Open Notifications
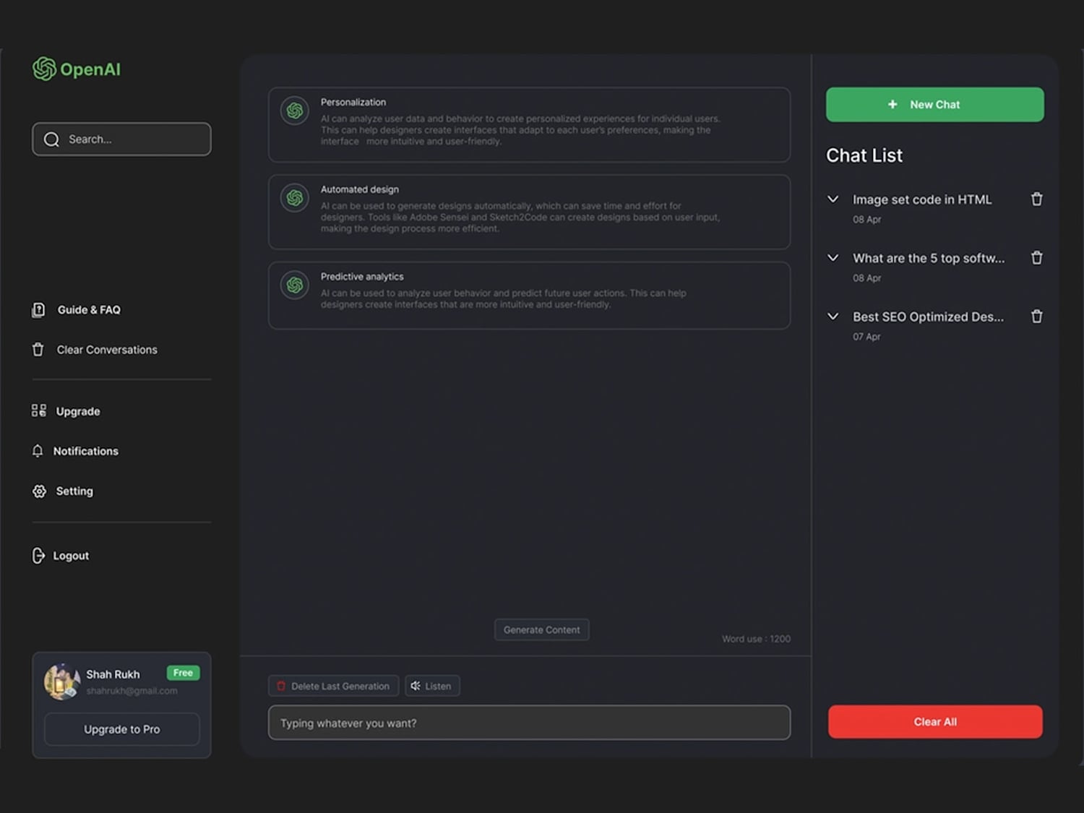This screenshot has height=813, width=1084. pyautogui.click(x=75, y=451)
